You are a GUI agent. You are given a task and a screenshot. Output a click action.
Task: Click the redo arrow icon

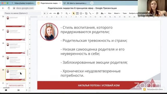click(x=55, y=13)
